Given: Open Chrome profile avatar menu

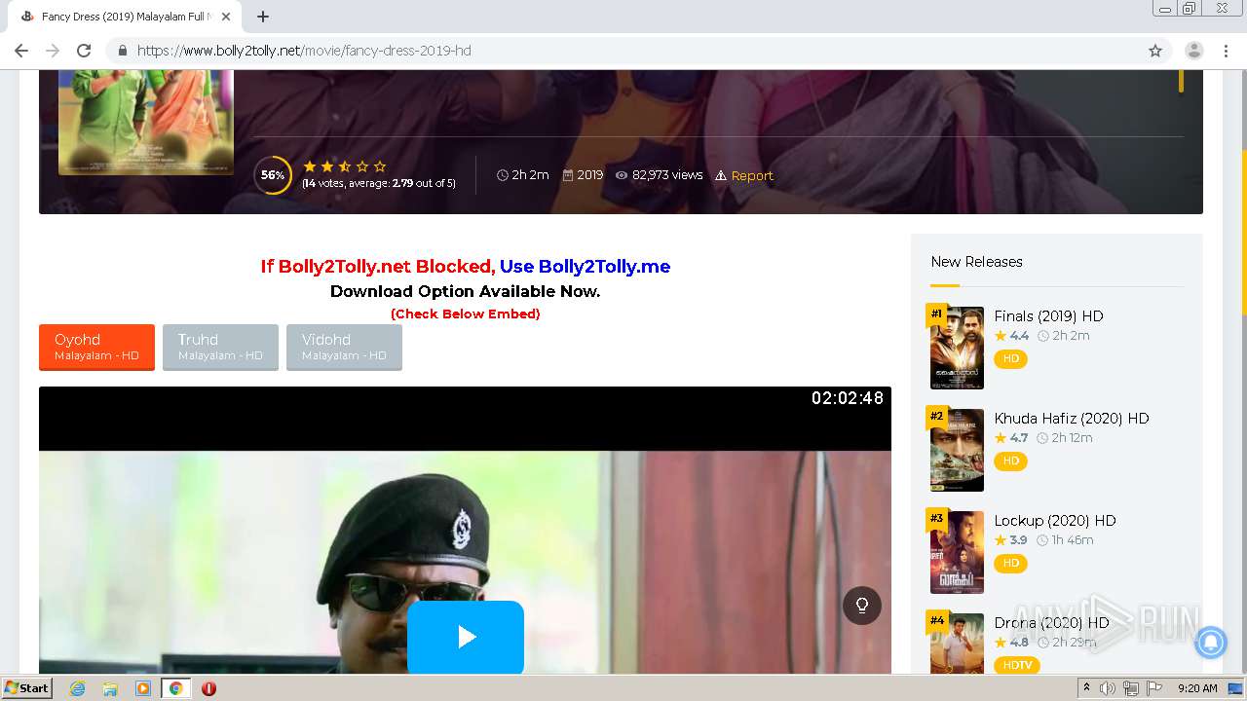Looking at the screenshot, I should [x=1194, y=51].
